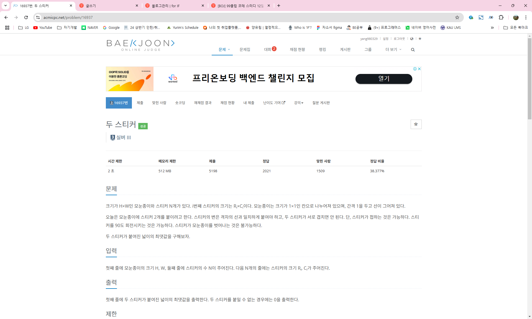The width and height of the screenshot is (532, 319).
Task: Click the star icon beside language globe
Action: (420, 39)
